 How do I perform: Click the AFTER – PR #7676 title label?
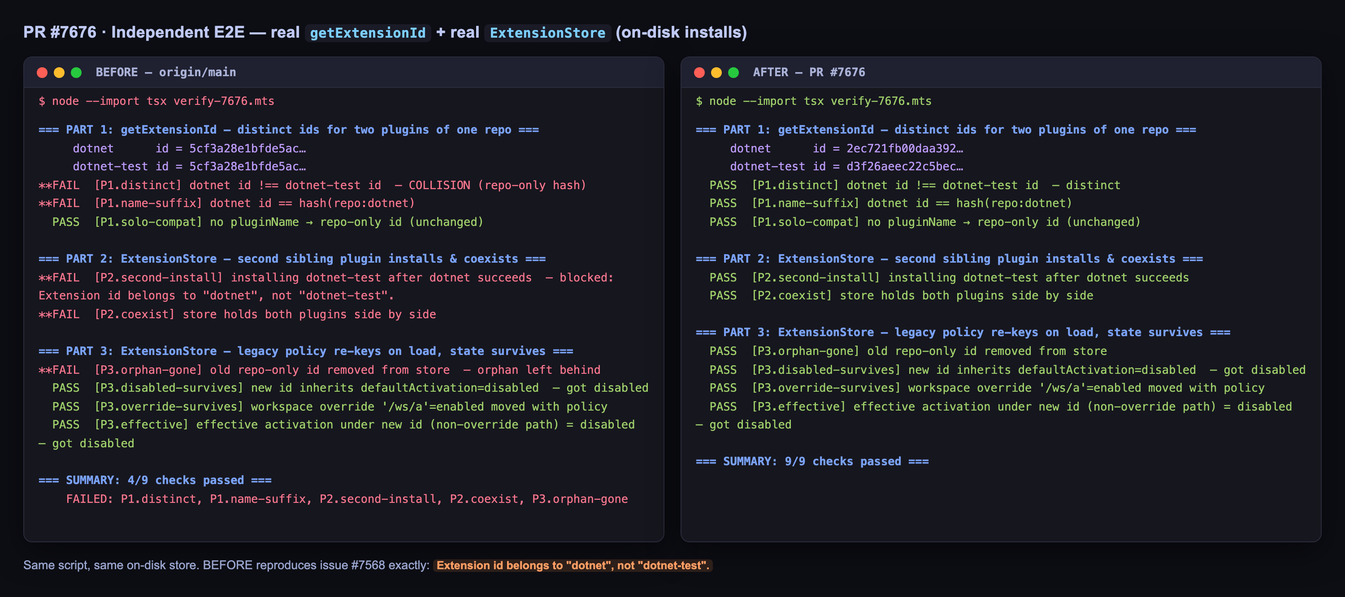click(x=809, y=73)
